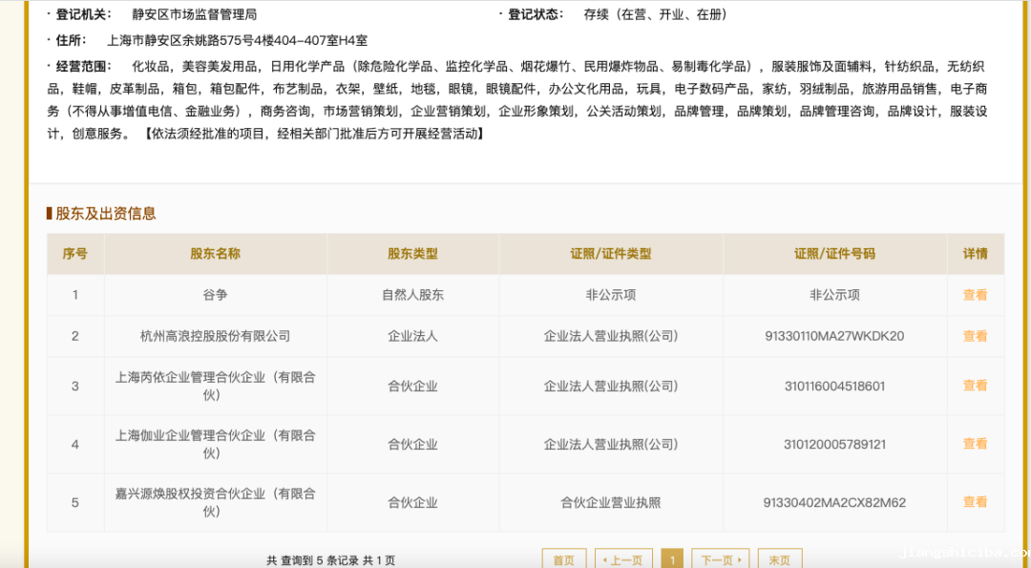This screenshot has width=1031, height=568.
Task: Click license number 91330110MA27WKDK20
Action: [x=834, y=336]
